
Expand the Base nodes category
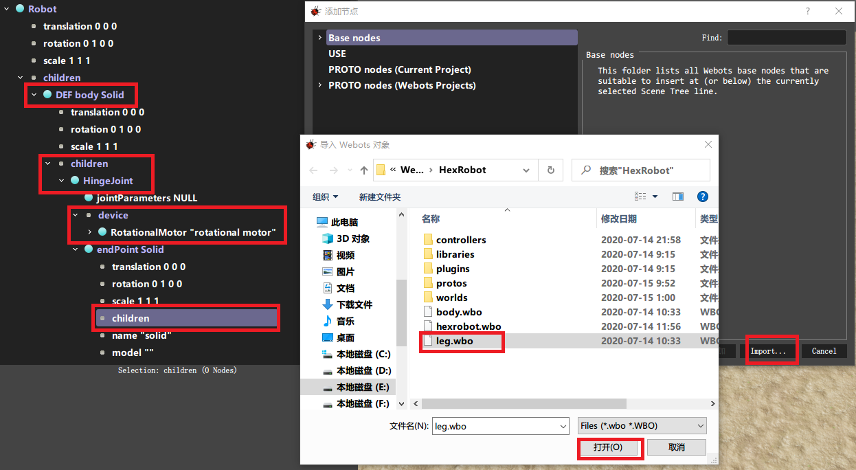pos(319,38)
